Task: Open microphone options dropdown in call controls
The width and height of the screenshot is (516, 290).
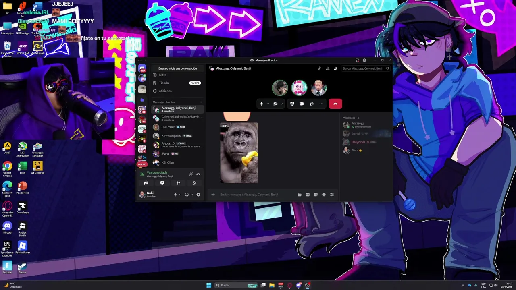Action: (268, 104)
